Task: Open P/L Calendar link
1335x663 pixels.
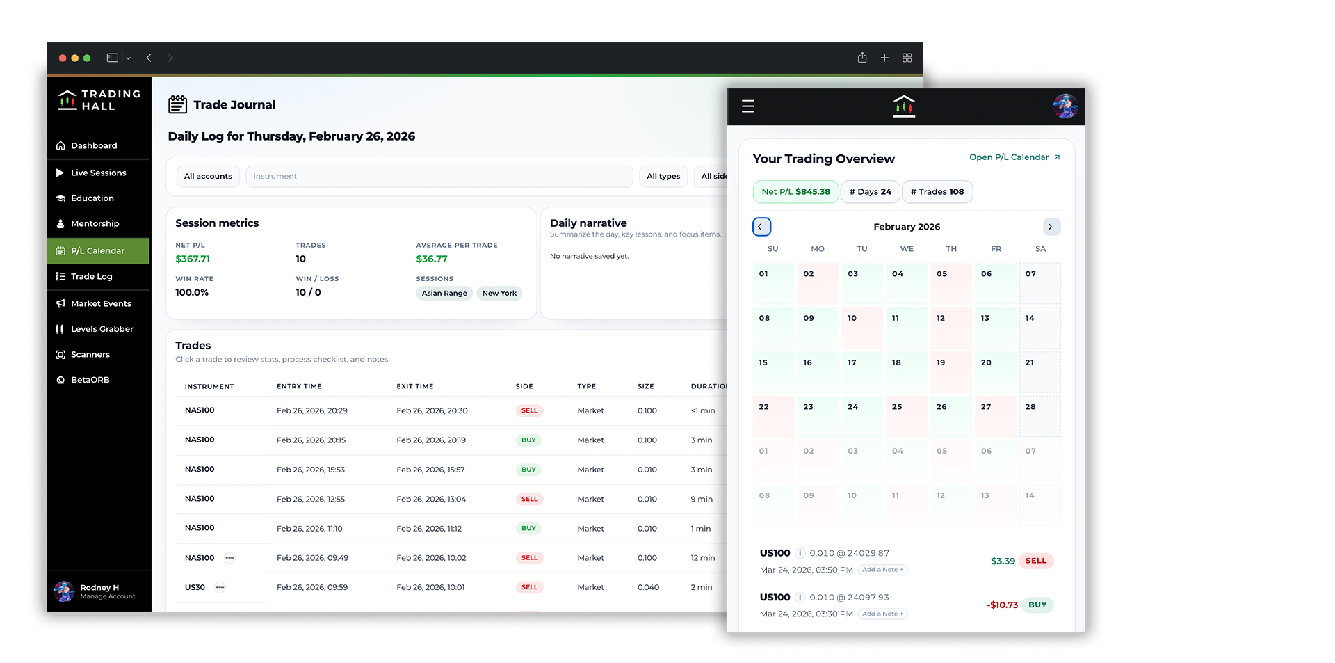Action: (x=1014, y=157)
